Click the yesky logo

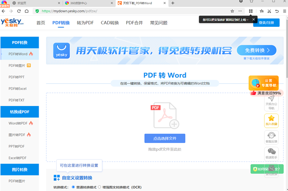[12, 22]
